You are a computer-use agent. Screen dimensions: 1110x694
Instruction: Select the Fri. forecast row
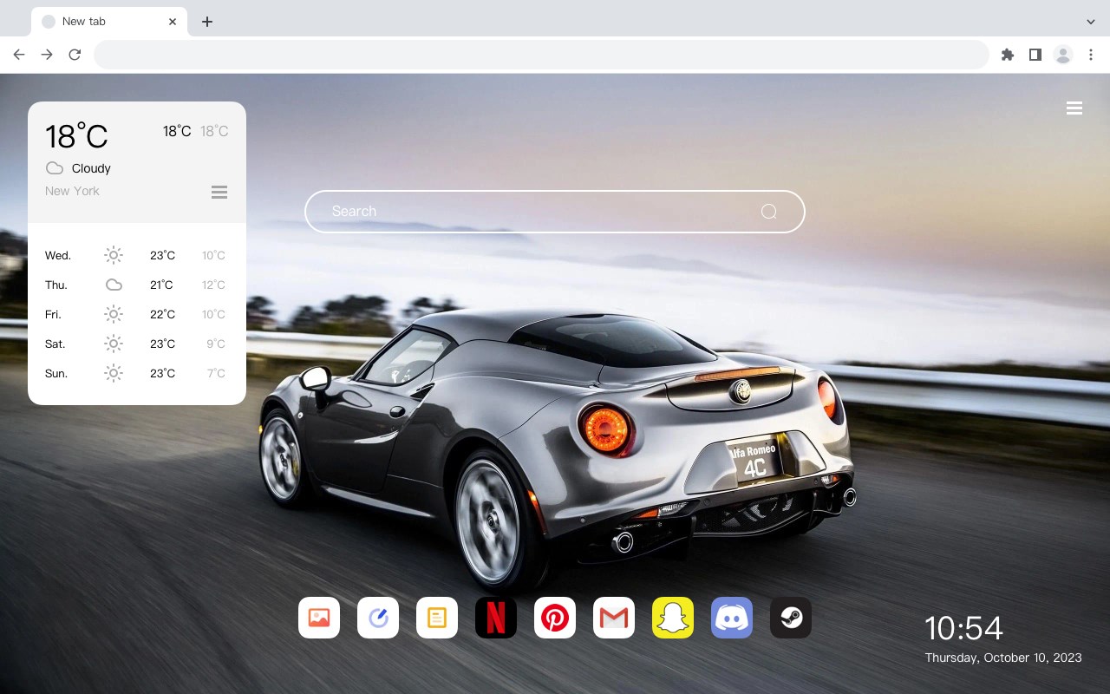(136, 314)
